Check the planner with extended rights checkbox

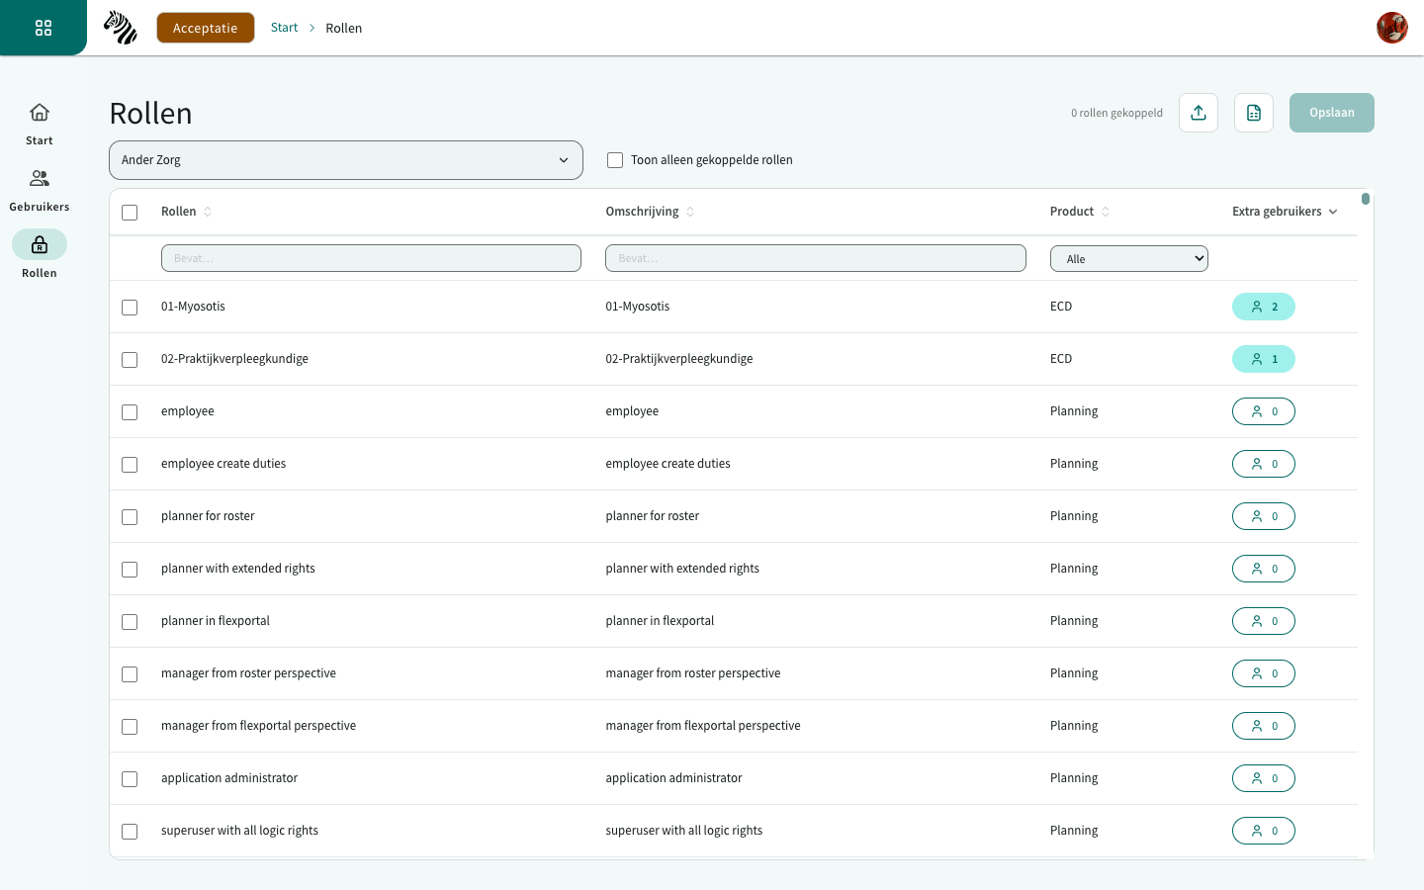[x=130, y=570]
